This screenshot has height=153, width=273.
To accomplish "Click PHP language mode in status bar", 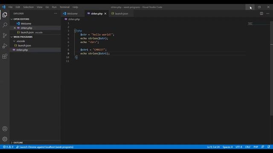I will pos(256,147).
